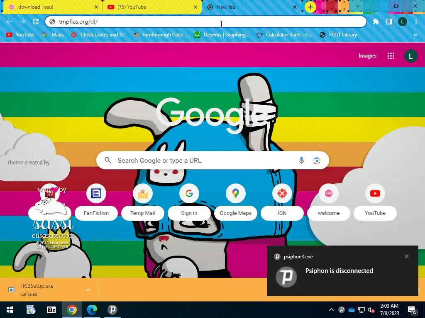Open the Maps bookmark
Screen dimensions: 425x318
pos(53,35)
